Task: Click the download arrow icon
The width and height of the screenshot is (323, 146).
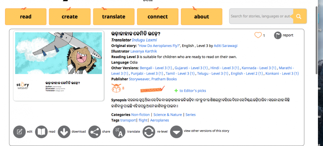Action: click(64, 132)
